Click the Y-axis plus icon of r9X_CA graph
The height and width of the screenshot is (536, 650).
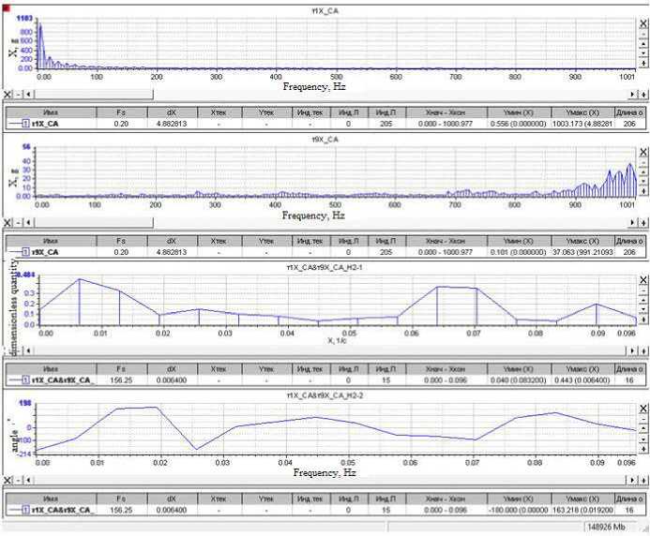pyautogui.click(x=642, y=191)
